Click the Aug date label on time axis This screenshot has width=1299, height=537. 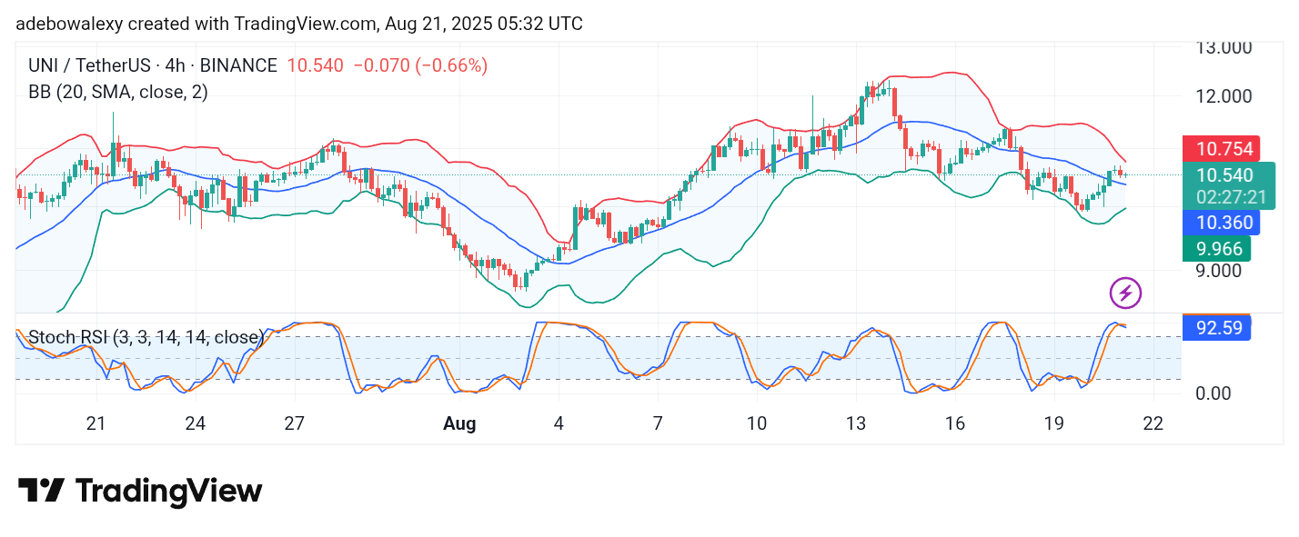point(460,423)
